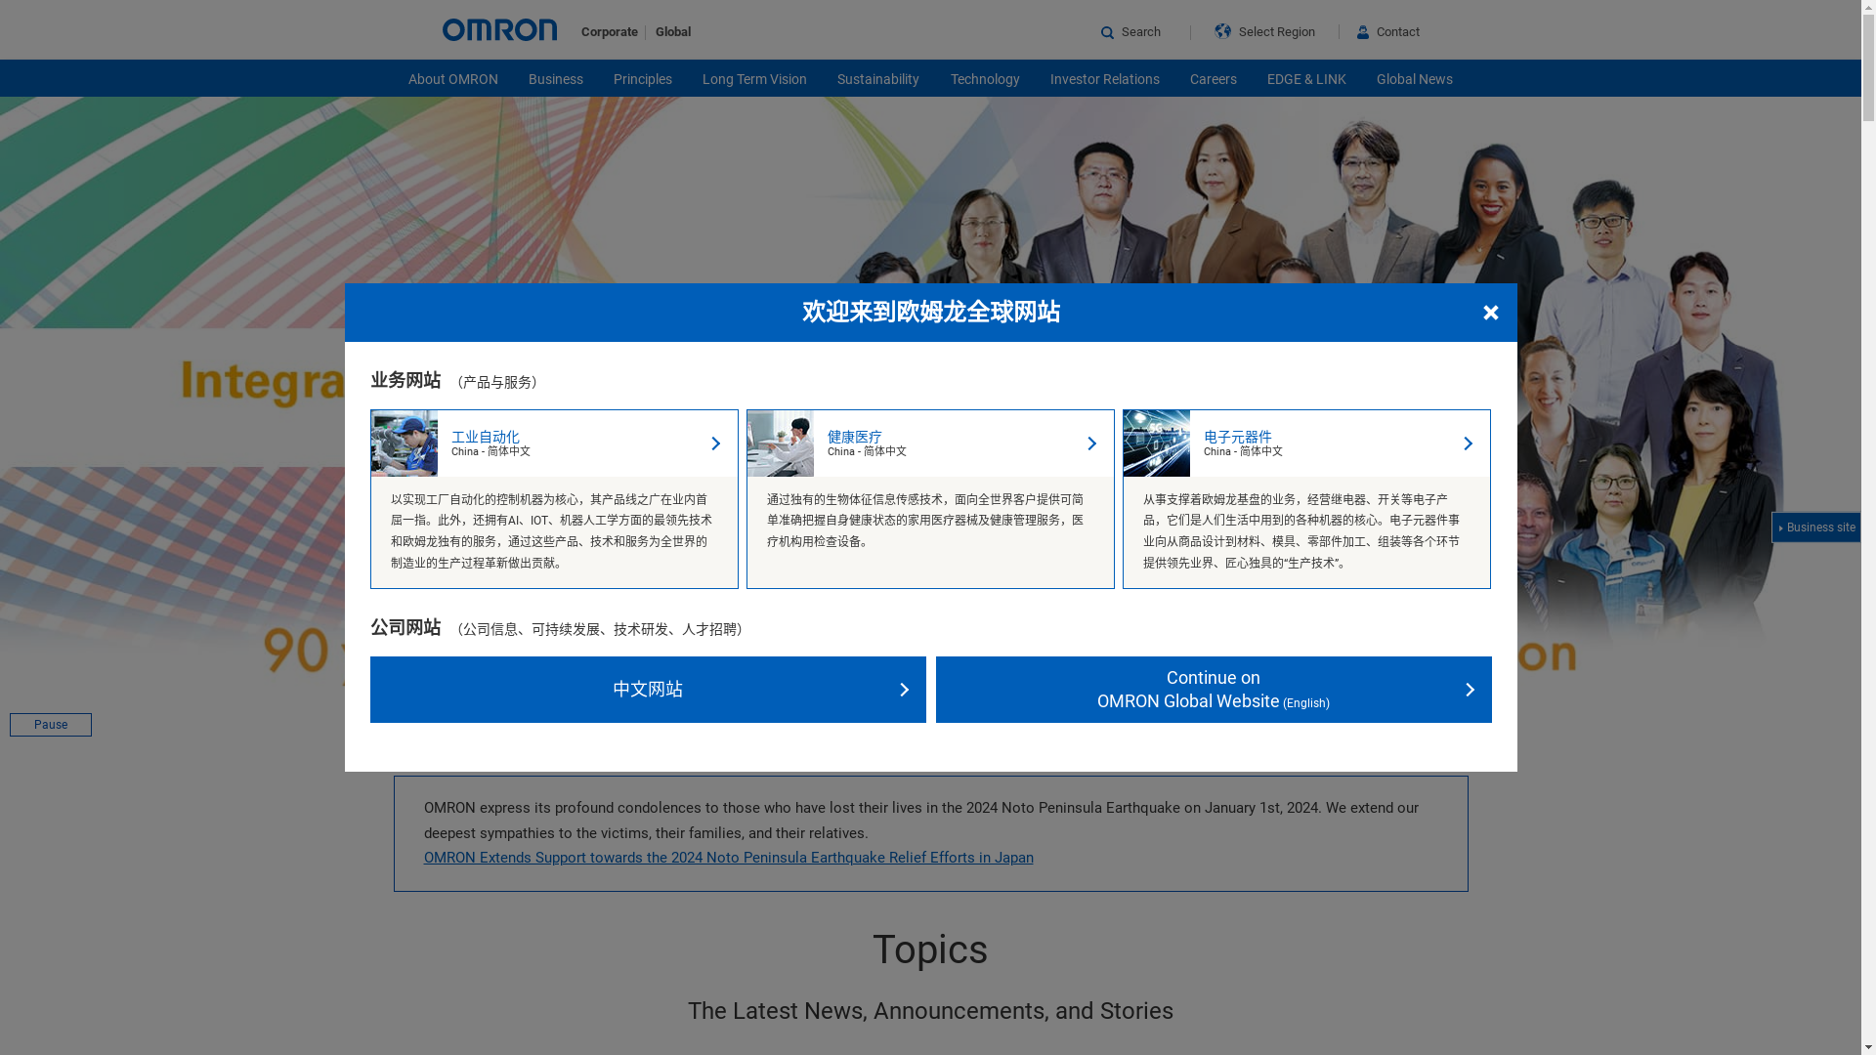Viewport: 1876px width, 1055px height.
Task: Click the Search text in header
Action: coord(1141,32)
